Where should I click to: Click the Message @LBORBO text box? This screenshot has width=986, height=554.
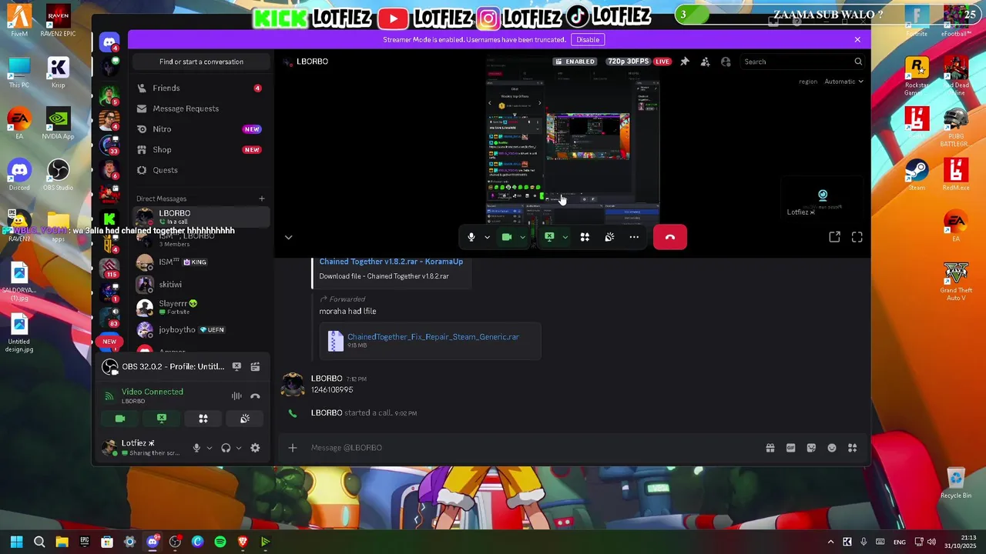point(532,448)
